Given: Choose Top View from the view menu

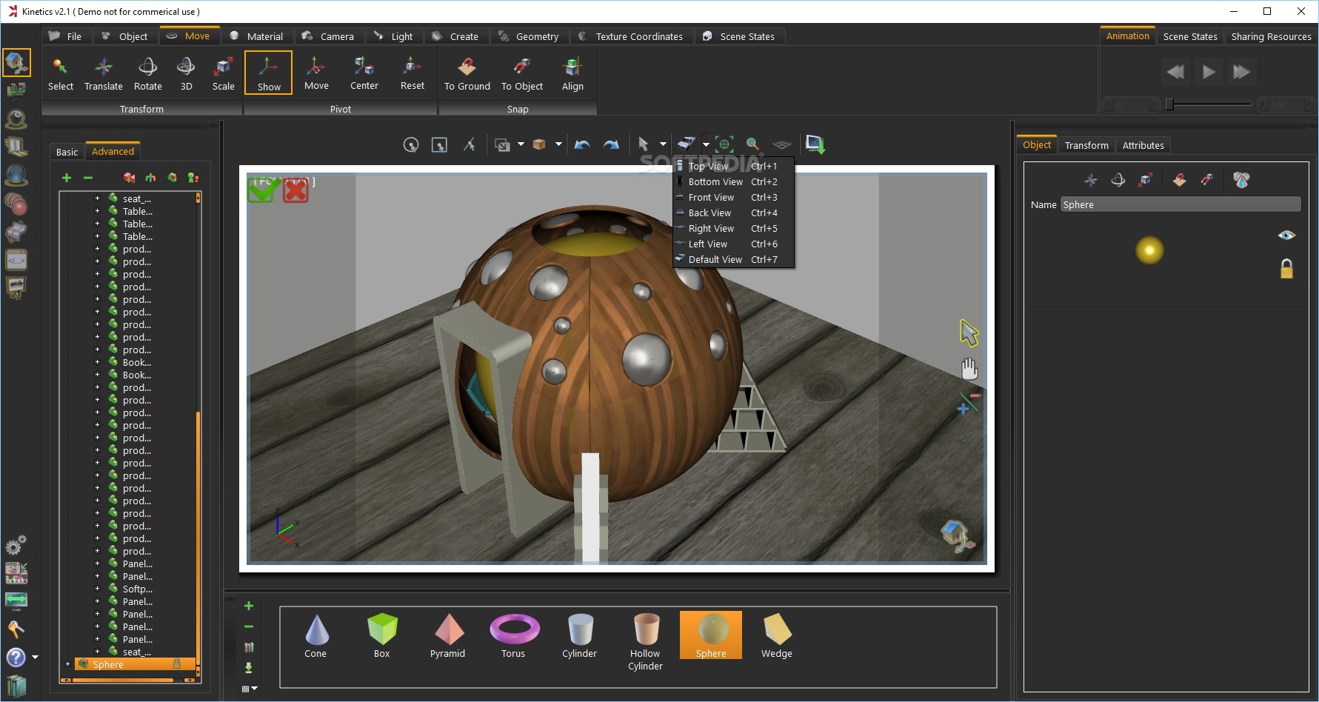Looking at the screenshot, I should [733, 166].
